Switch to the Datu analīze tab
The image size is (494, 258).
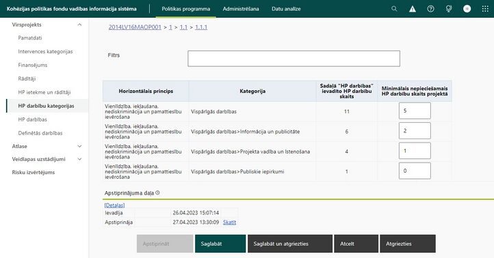[x=286, y=9]
